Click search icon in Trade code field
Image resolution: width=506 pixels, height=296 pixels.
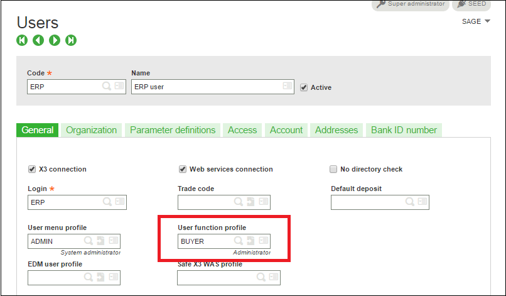(238, 202)
